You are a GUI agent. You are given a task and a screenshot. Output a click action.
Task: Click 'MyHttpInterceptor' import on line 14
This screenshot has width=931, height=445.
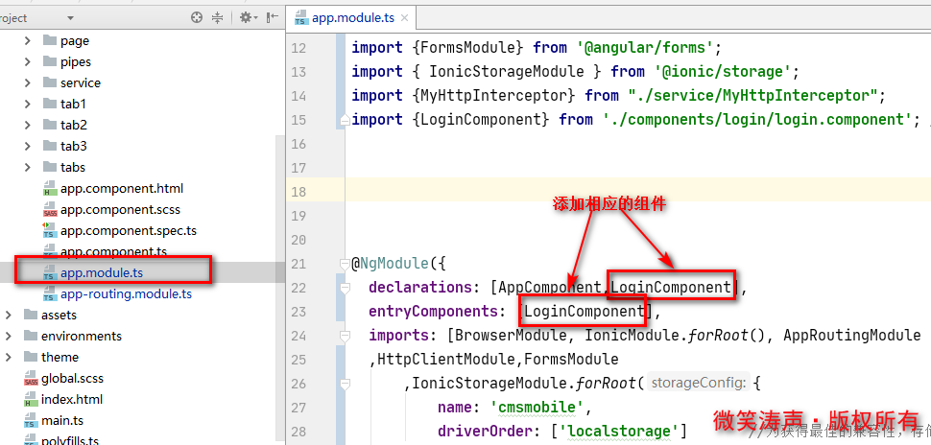(x=494, y=96)
